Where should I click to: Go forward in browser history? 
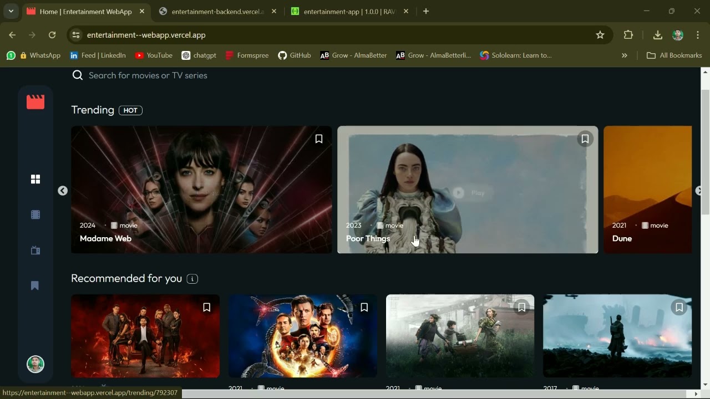click(x=32, y=35)
